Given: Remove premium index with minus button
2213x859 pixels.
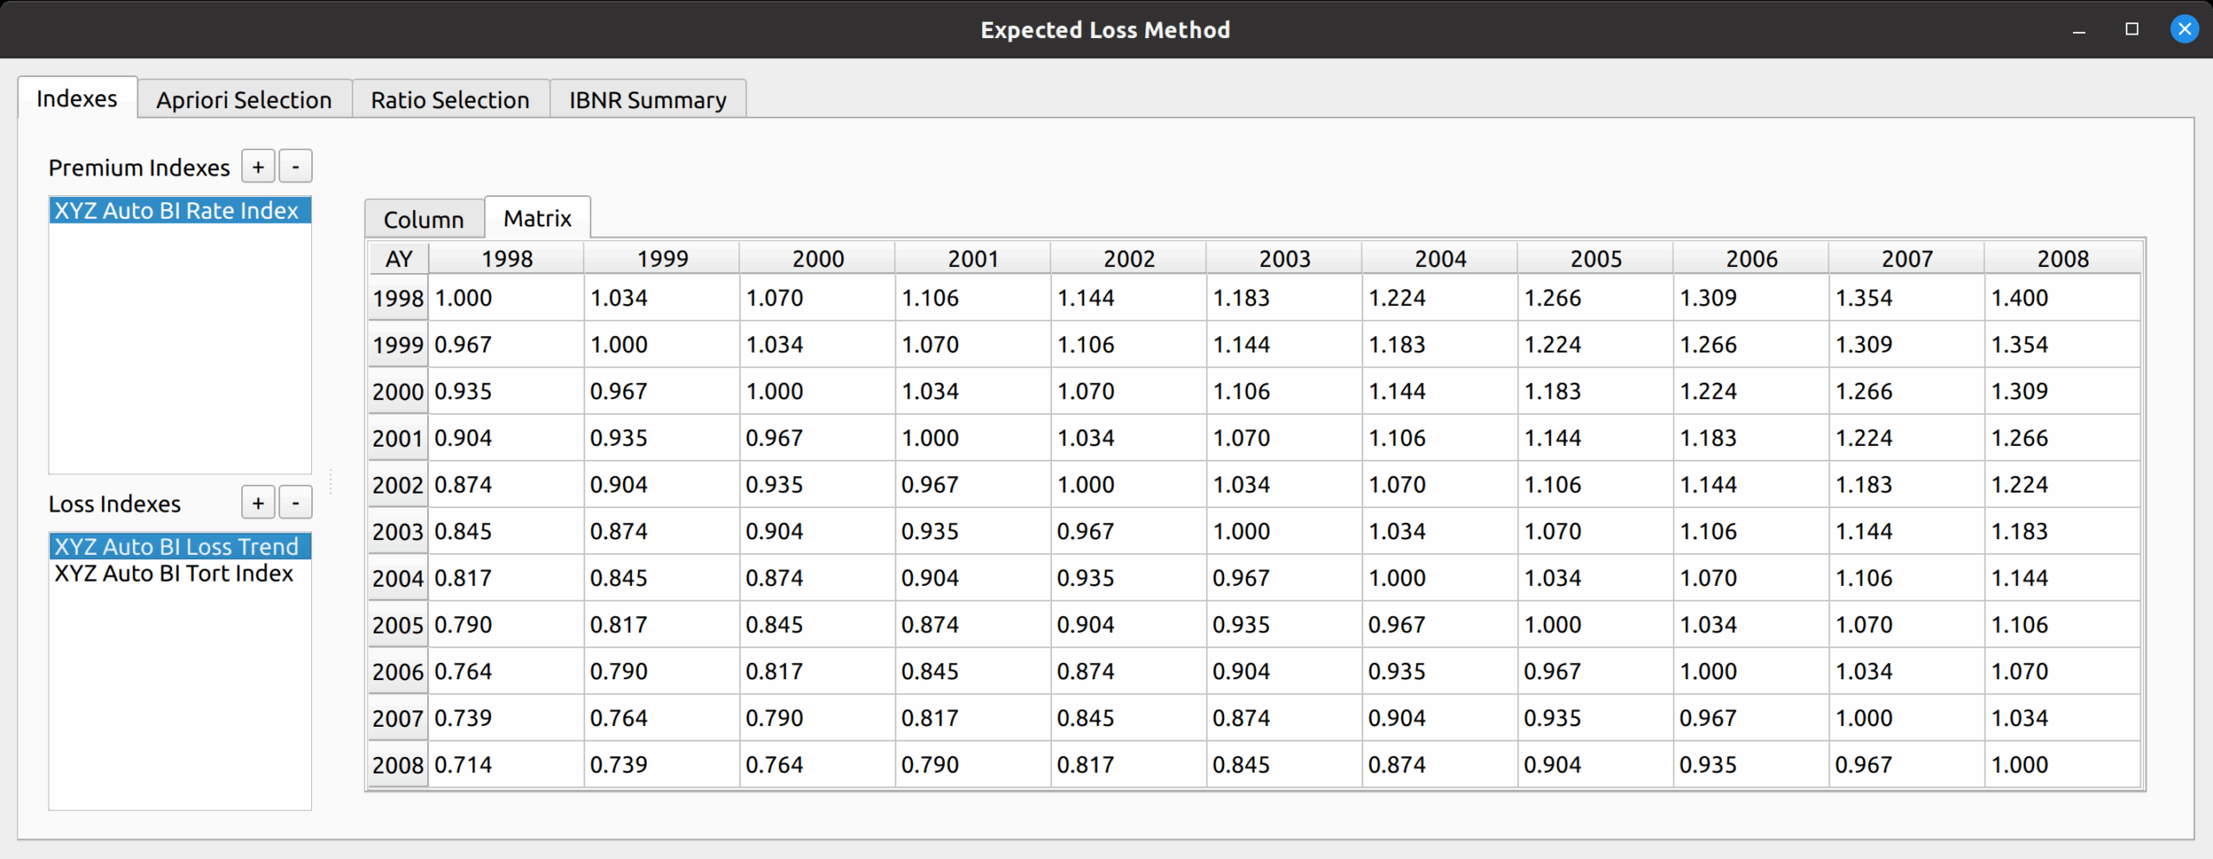Looking at the screenshot, I should click(296, 167).
